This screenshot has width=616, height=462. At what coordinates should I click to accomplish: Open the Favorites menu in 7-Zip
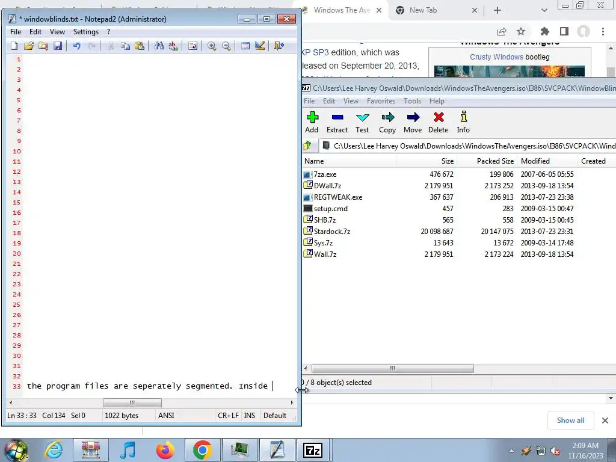pos(381,101)
